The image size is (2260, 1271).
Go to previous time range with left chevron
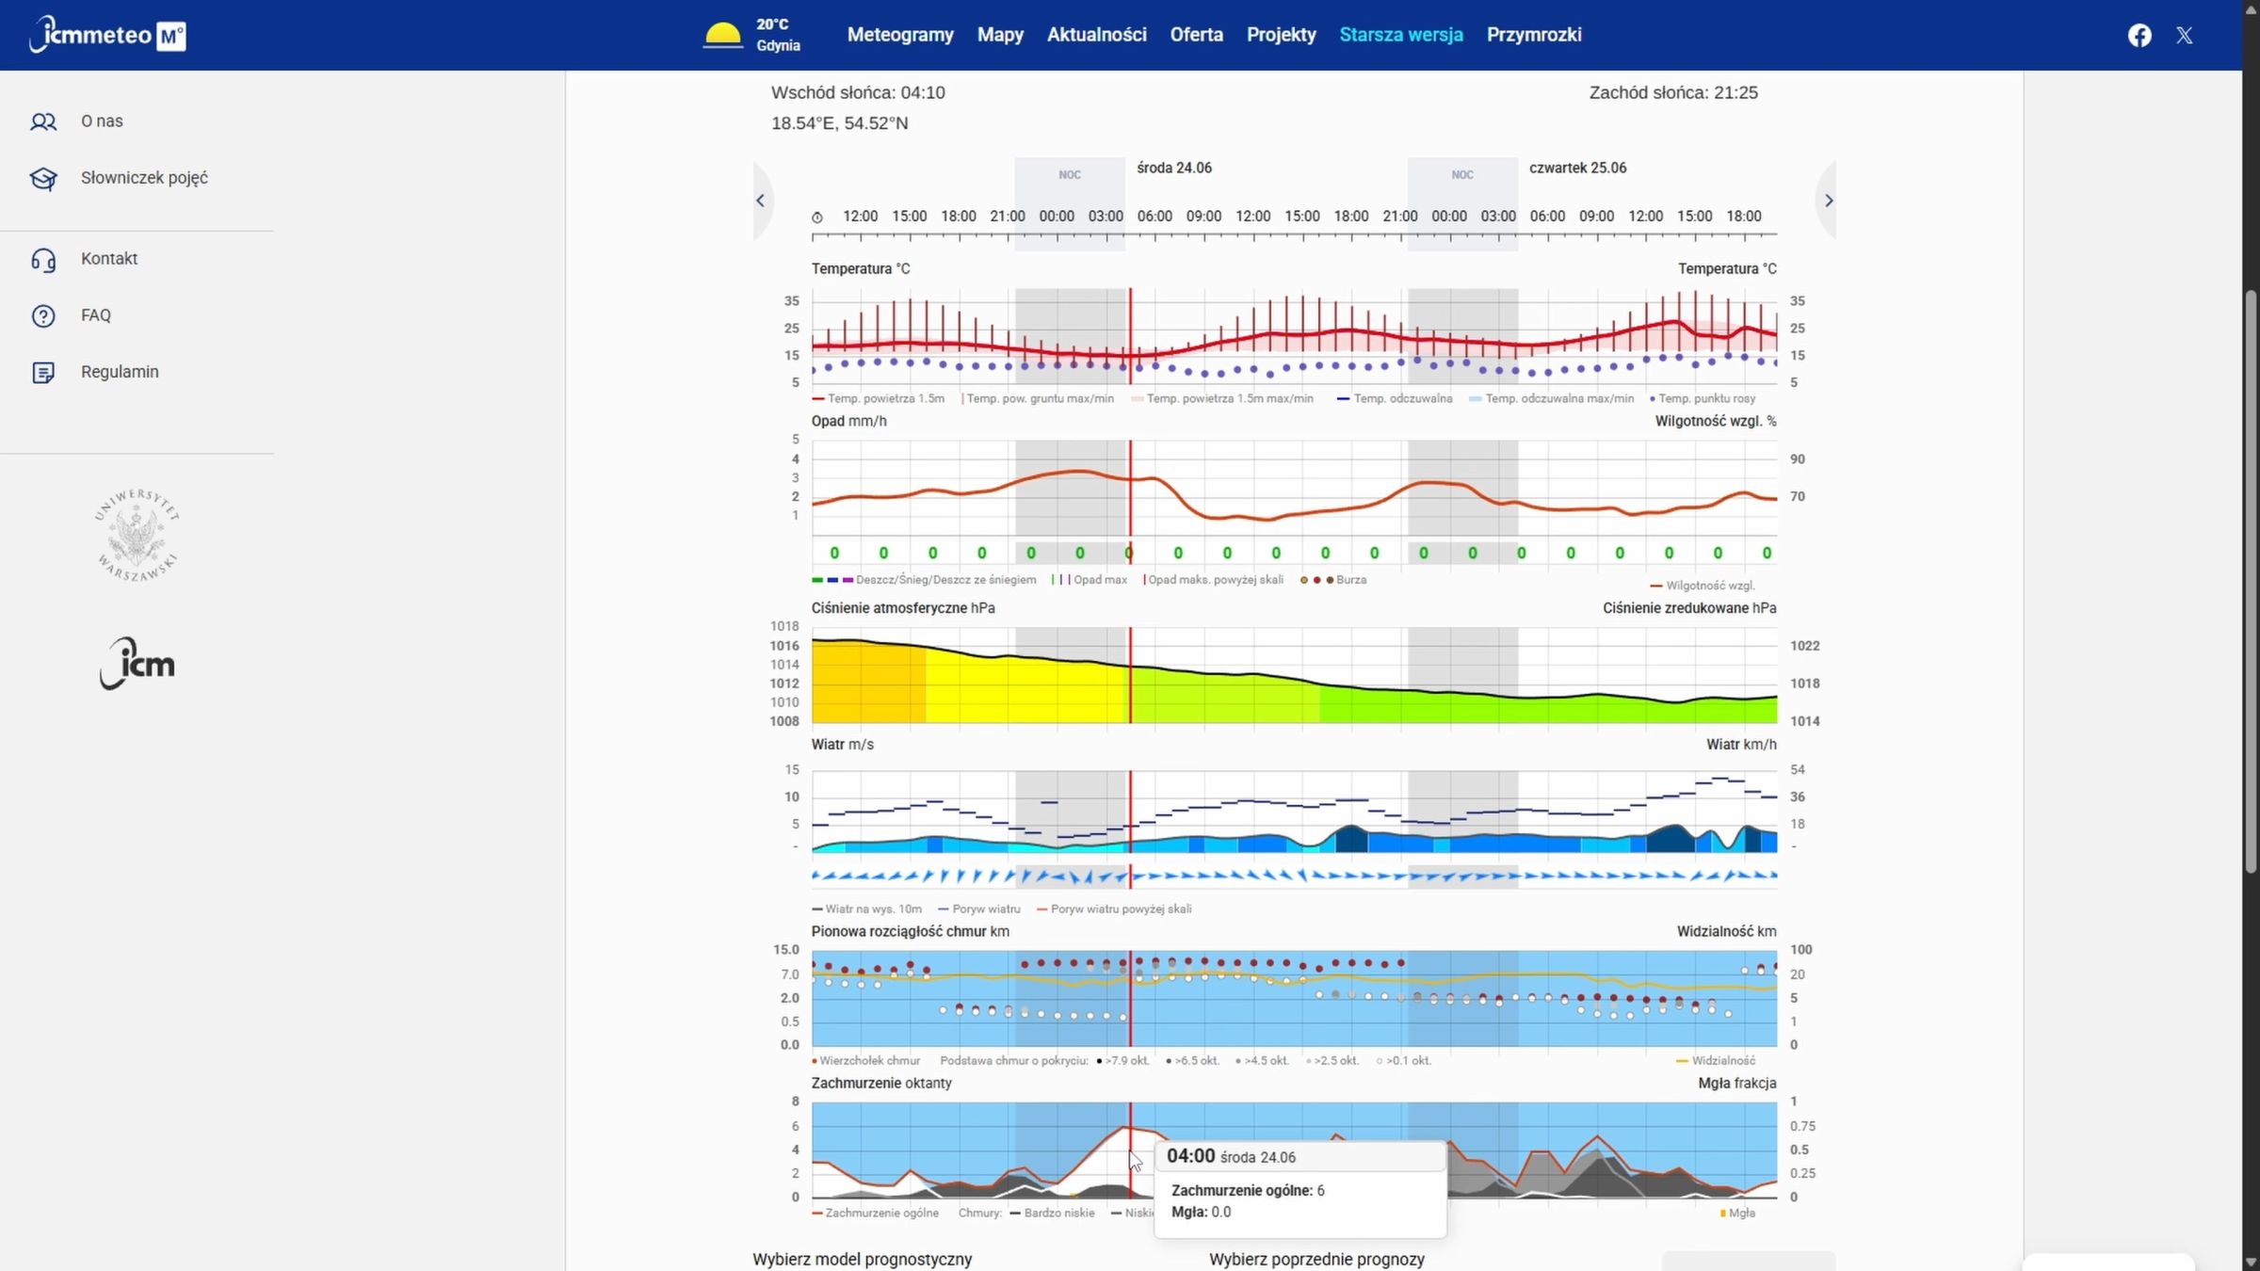(760, 200)
